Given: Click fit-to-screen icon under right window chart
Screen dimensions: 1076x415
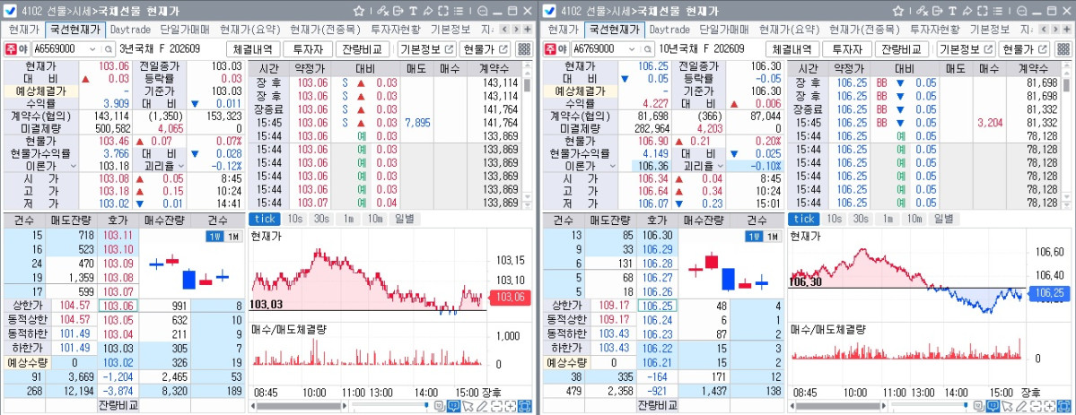Looking at the screenshot, I should (1064, 406).
